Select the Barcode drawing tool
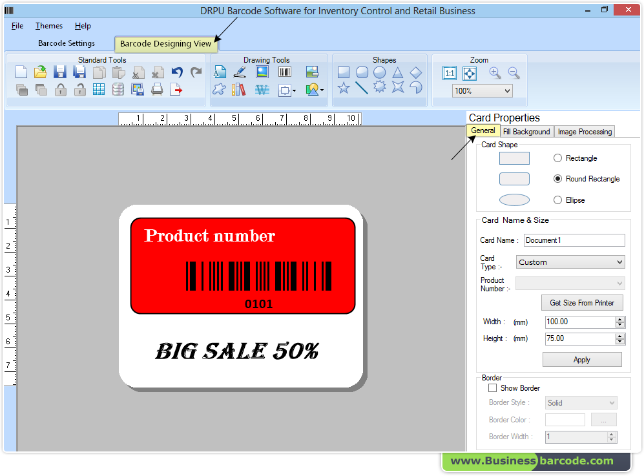 [285, 72]
